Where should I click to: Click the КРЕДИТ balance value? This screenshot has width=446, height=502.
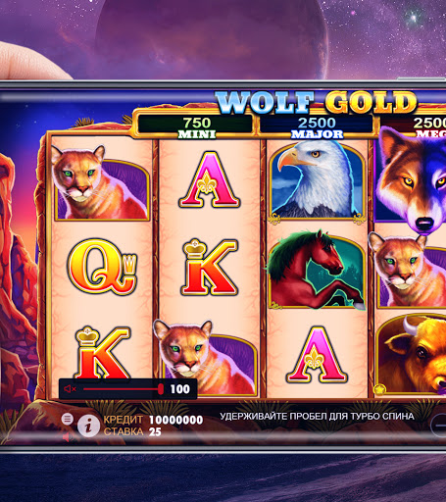(x=176, y=420)
